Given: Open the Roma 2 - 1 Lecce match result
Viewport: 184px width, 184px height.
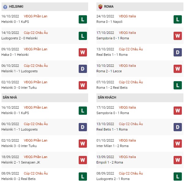Looking at the screenshot, I should 109,71.
